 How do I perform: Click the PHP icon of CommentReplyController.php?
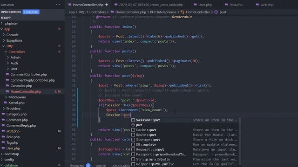point(7,80)
